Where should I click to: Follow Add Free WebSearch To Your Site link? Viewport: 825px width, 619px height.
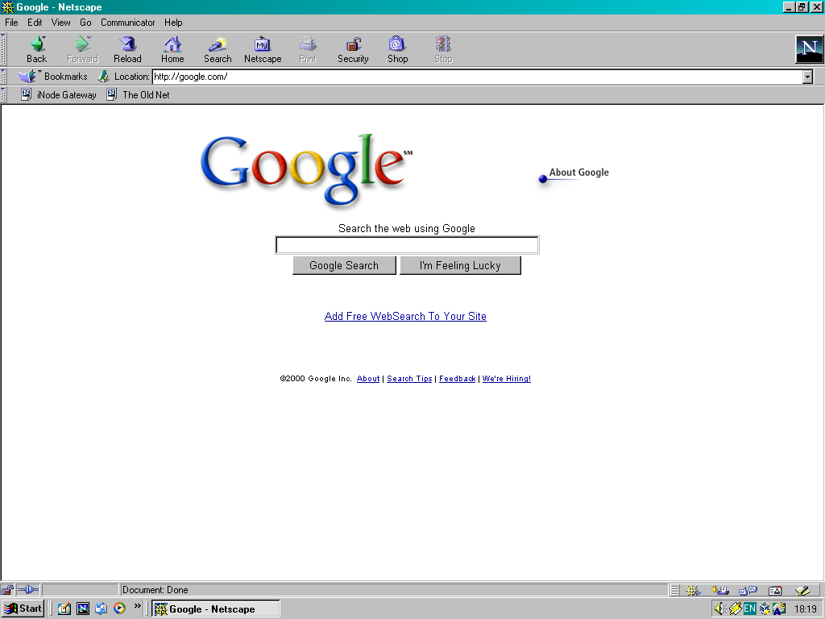point(405,316)
